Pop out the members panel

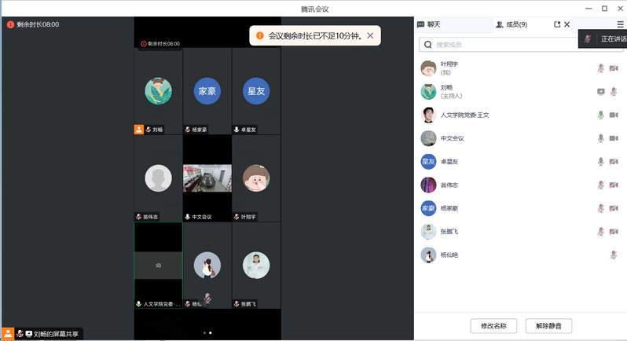tap(557, 25)
